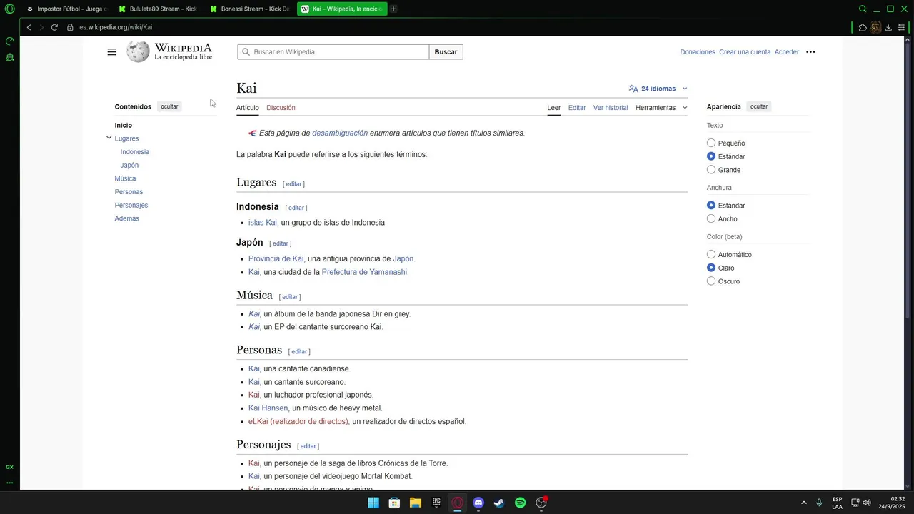Click Crear una cuenta link
914x514 pixels.
745,52
